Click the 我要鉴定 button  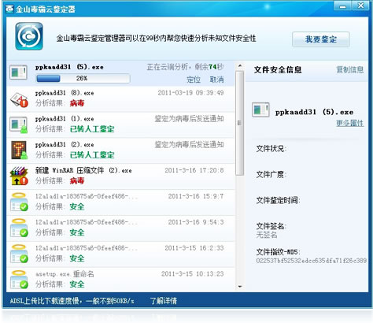pyautogui.click(x=321, y=39)
